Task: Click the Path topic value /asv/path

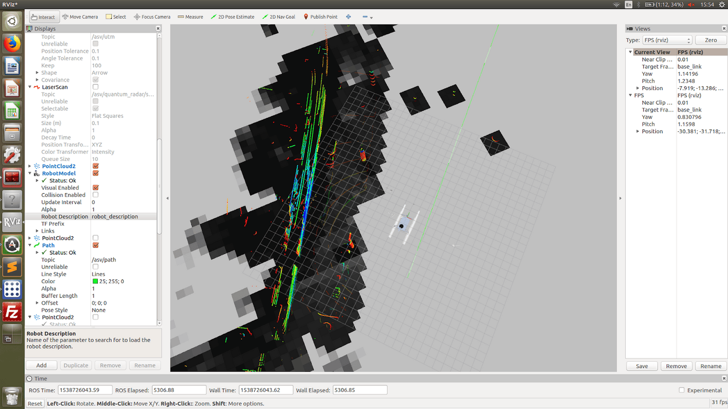Action: point(104,260)
